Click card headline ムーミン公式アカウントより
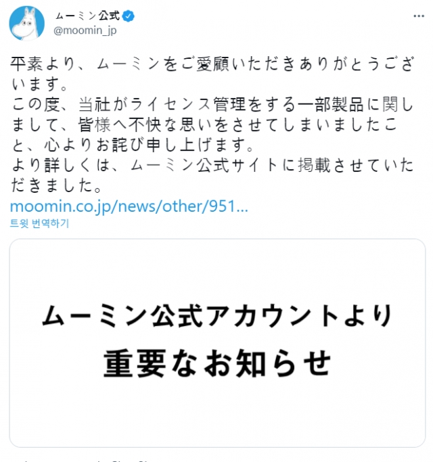433x462 pixels. [217, 316]
